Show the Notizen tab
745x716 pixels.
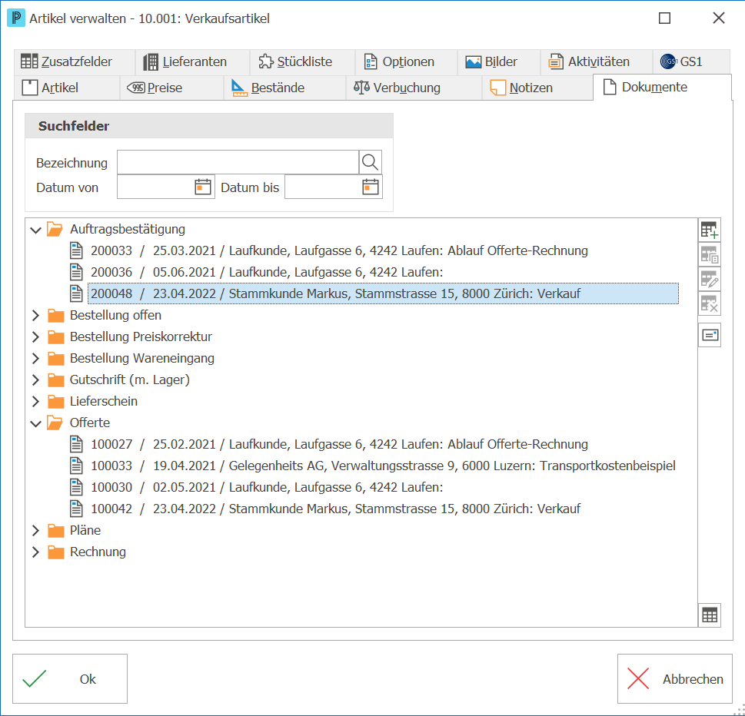(537, 88)
